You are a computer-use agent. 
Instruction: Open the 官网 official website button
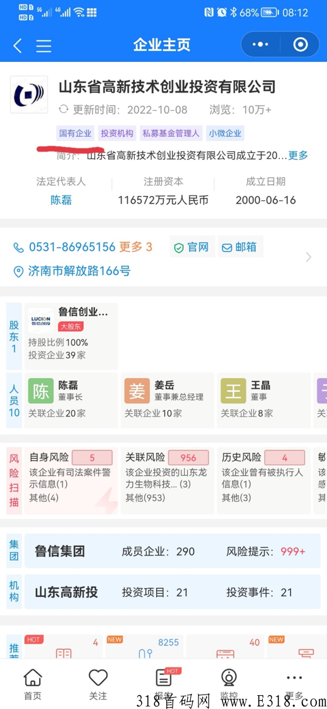point(192,247)
